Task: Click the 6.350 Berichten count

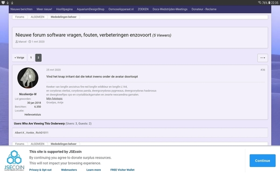Action: pos(37,107)
